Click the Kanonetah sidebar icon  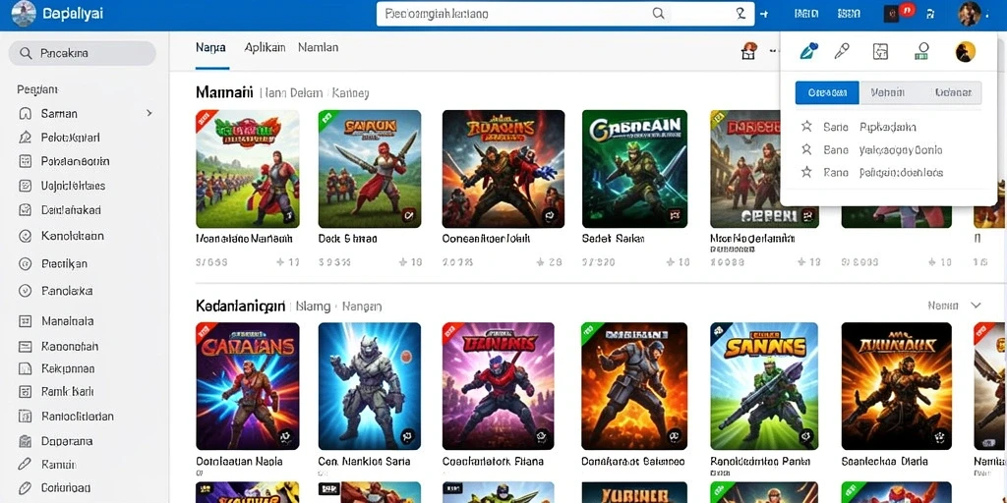pos(26,347)
